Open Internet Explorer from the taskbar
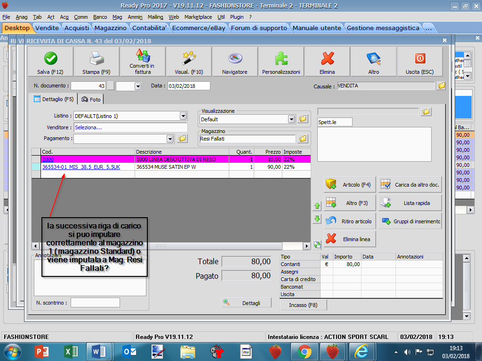 [361, 352]
